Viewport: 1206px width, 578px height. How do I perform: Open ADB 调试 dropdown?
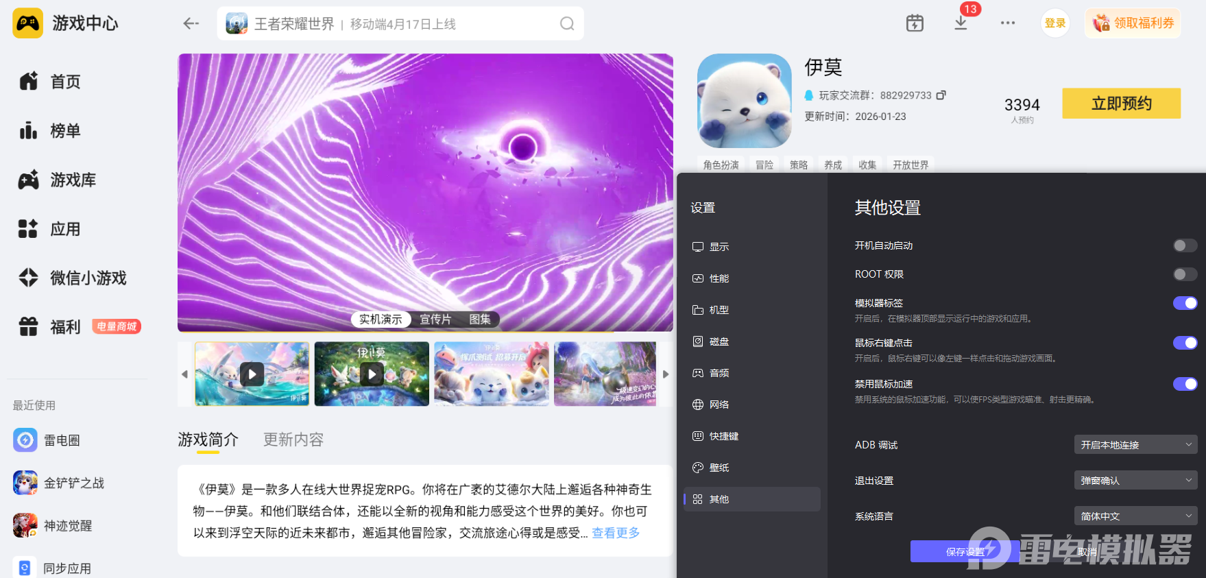pos(1135,444)
